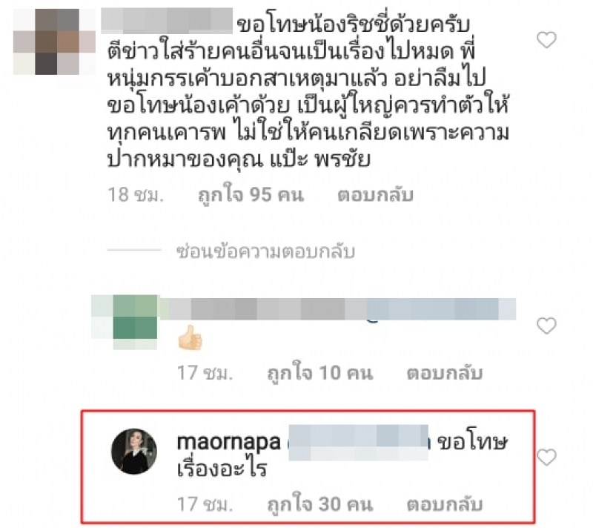Click the blurred username of the top commenter
Viewport: 593px width, 528px height.
167,22
